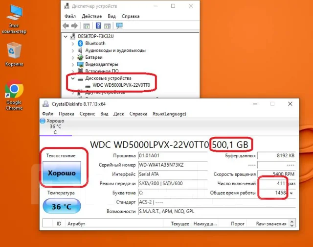Click serial number field WD-WX41A35N73KZ
Viewport: 313px width, 247px height.
click(173, 165)
